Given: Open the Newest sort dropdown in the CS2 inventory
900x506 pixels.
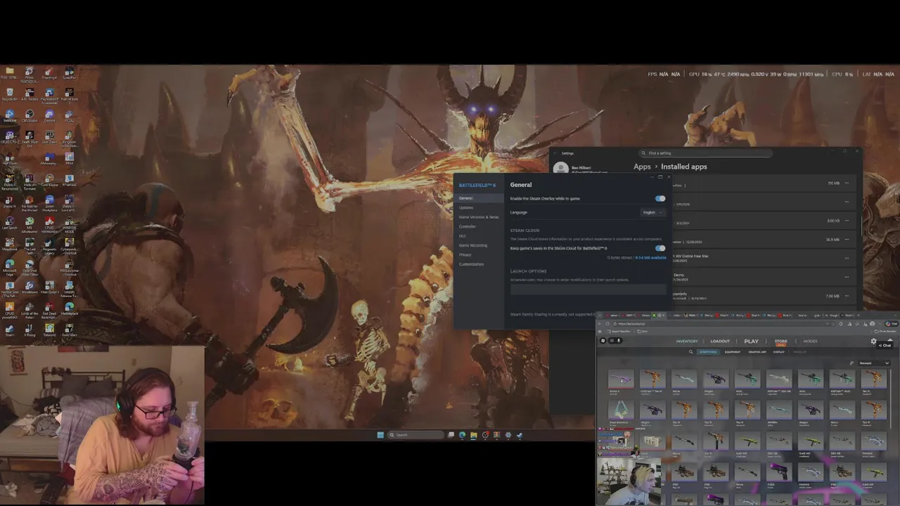Looking at the screenshot, I should point(874,363).
